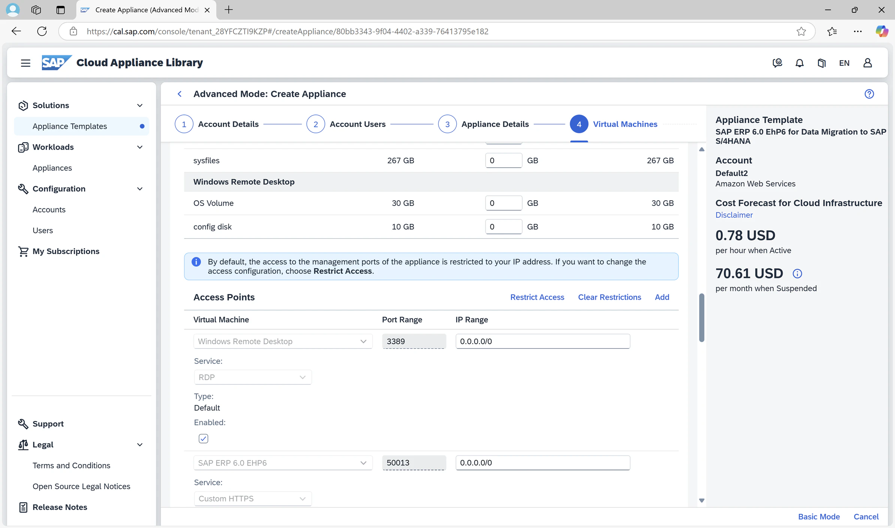The height and width of the screenshot is (528, 895).
Task: Open the SAP ERP 6.0 EHP6 machine dropdown
Action: click(x=283, y=463)
